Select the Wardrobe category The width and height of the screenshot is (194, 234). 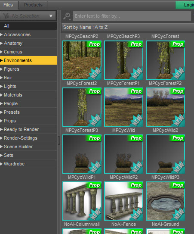28,164
